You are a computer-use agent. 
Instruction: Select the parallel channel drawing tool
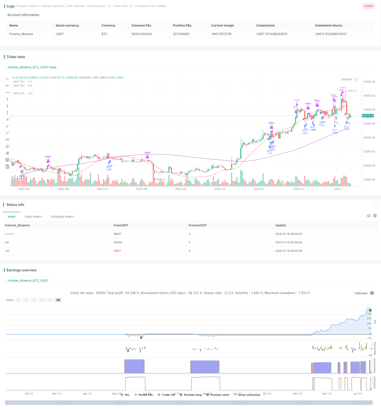pos(7,146)
